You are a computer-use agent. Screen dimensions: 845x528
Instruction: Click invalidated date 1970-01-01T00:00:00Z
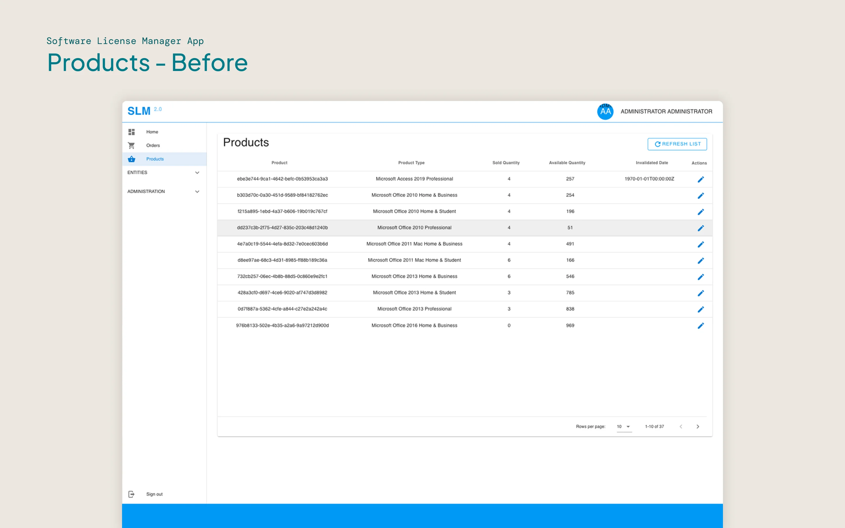(649, 179)
